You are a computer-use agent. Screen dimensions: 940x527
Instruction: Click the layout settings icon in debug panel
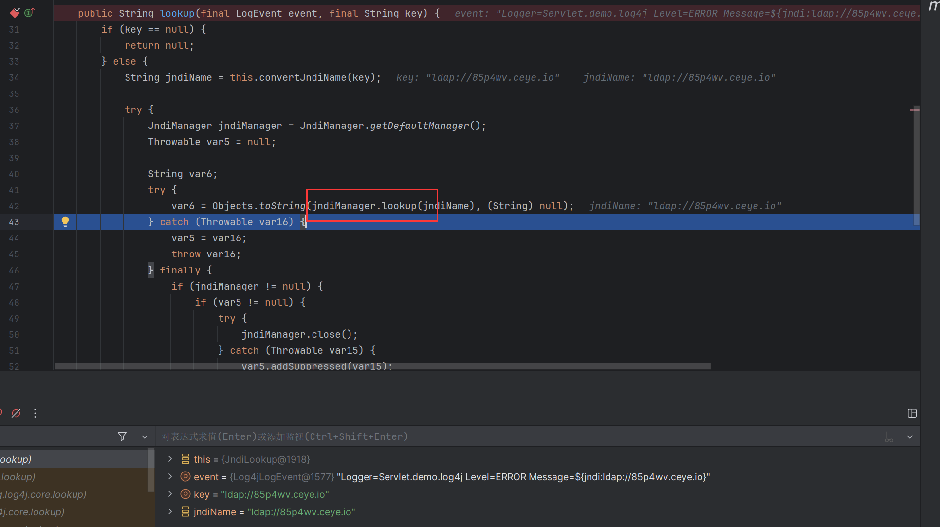click(x=912, y=413)
